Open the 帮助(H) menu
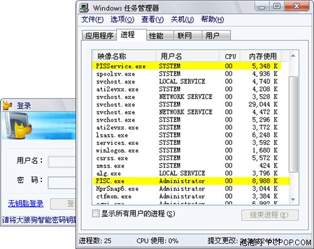 (x=212, y=19)
